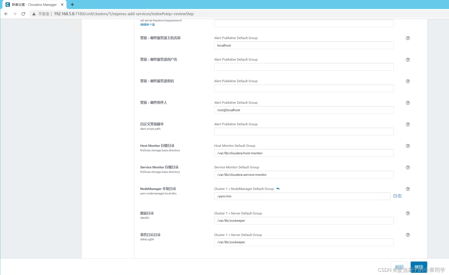The width and height of the screenshot is (449, 275).
Task: Open help for Host Monitor 存储目录
Action: (x=408, y=146)
